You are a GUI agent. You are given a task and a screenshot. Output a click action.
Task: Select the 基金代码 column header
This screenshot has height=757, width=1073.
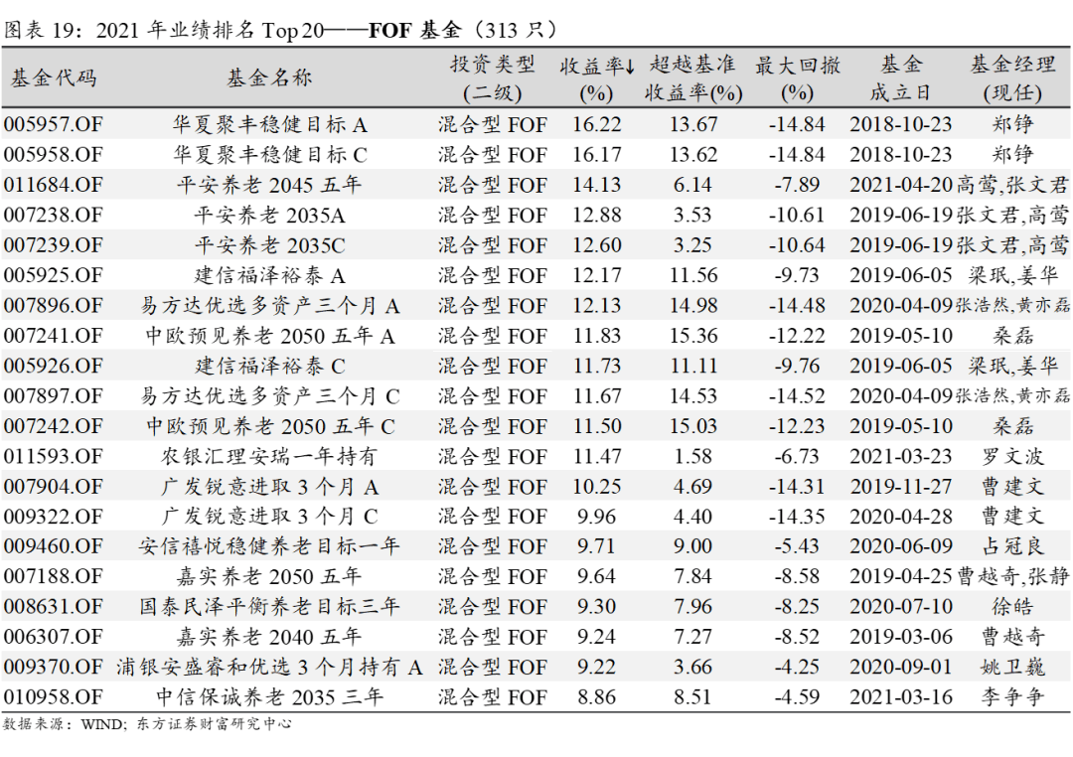pyautogui.click(x=54, y=78)
